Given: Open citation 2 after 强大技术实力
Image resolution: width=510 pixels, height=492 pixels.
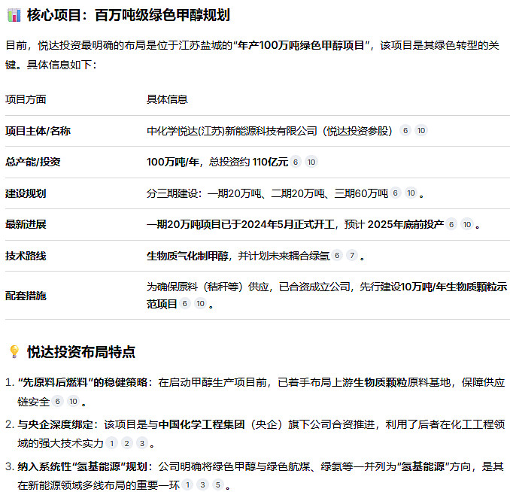Looking at the screenshot, I should [127, 443].
